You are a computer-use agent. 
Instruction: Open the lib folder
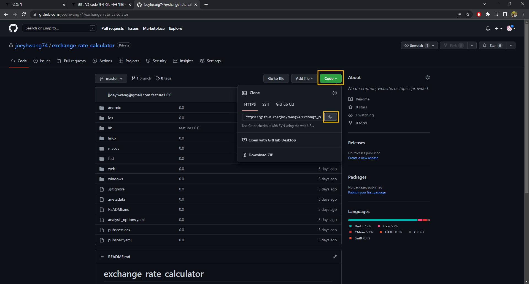(110, 128)
